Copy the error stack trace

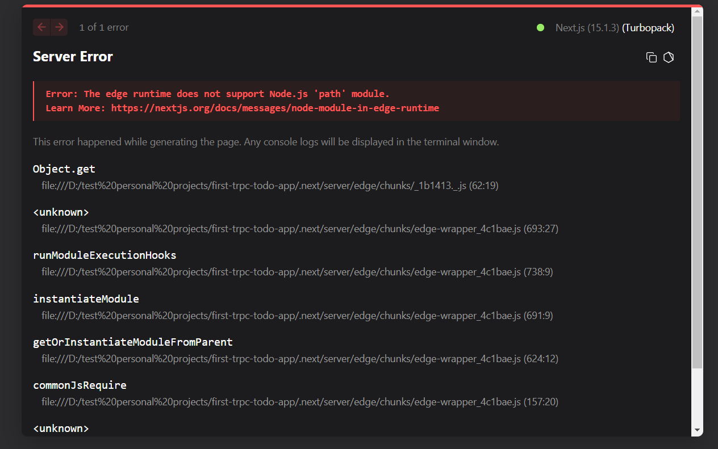tap(652, 57)
